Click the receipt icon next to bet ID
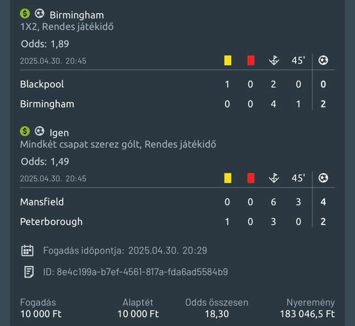Screen dimensions: 355x326 pos(28,272)
